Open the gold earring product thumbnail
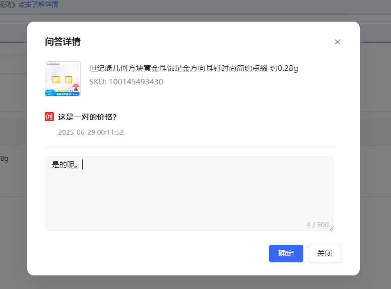 (x=62, y=78)
